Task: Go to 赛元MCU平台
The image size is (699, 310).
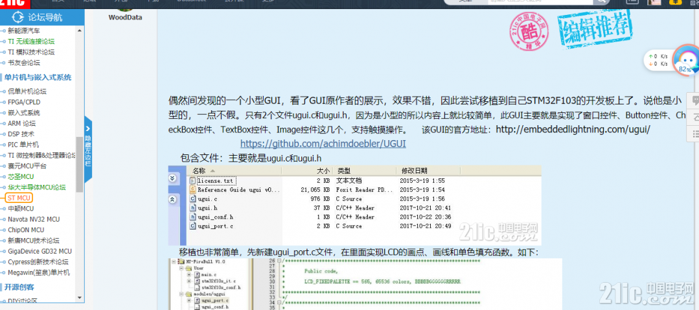Action: (x=27, y=166)
